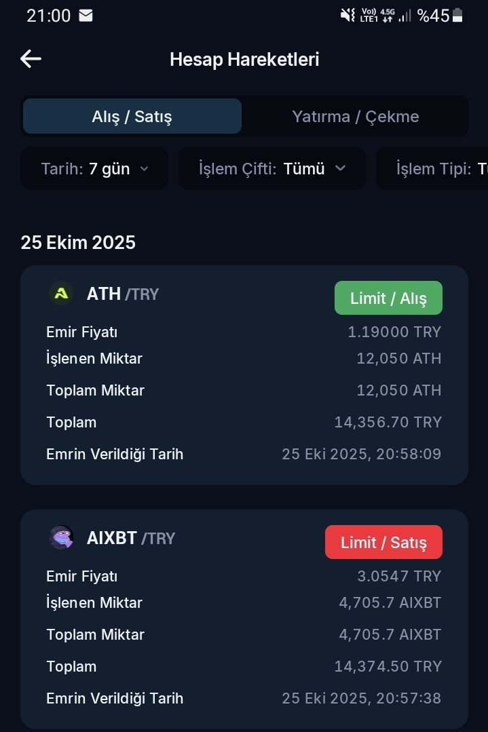Image resolution: width=488 pixels, height=732 pixels.
Task: Tap the Hesap Hareketleri page title
Action: click(x=244, y=59)
